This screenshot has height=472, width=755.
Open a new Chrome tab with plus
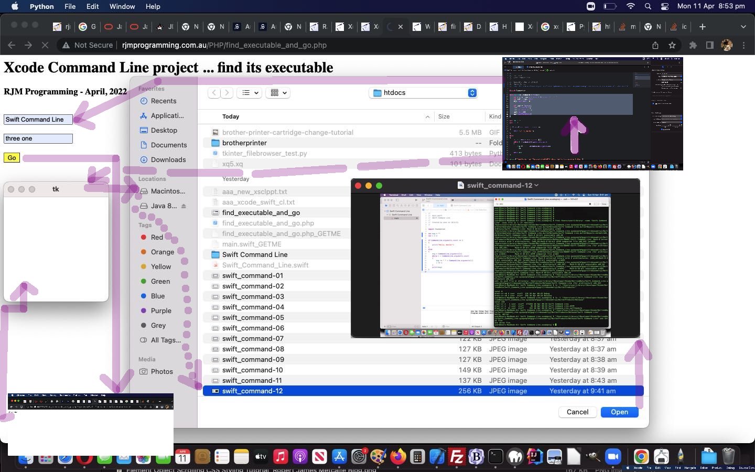703,27
